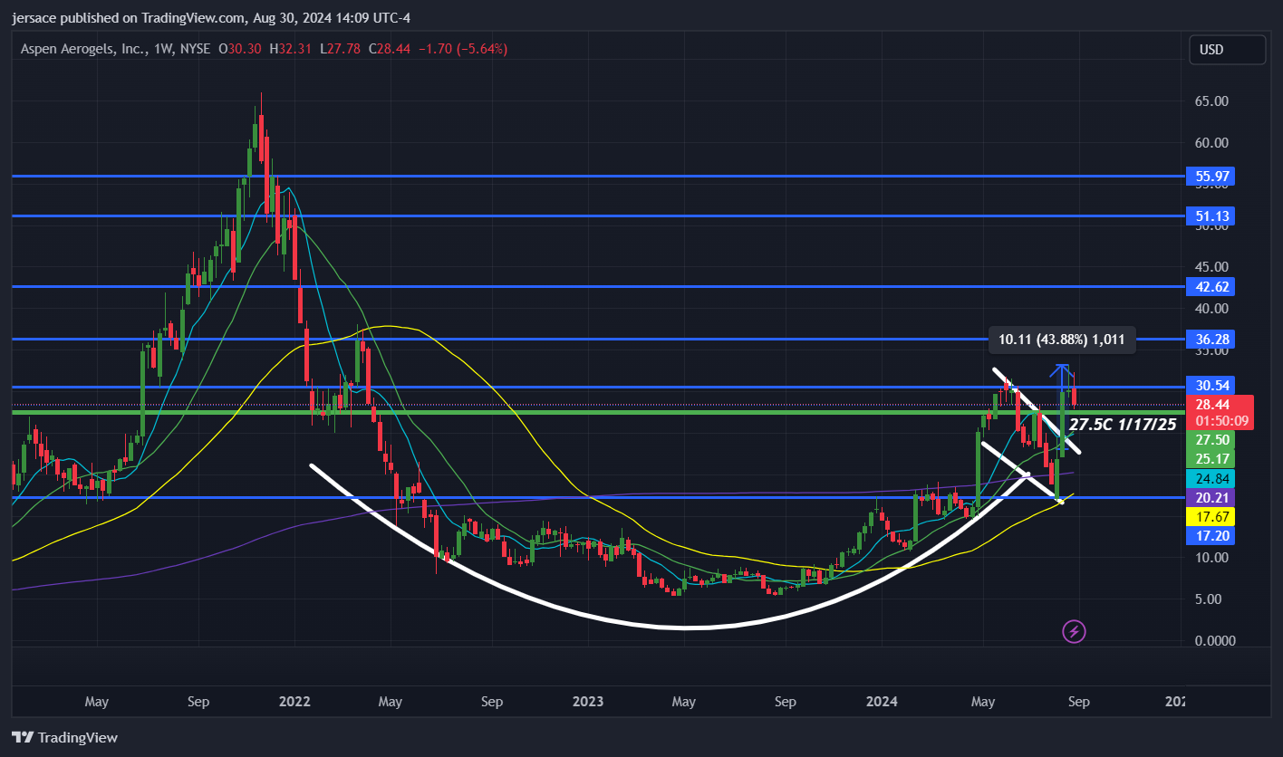Click the Aspen Aerogels, Inc. symbol title
Image resolution: width=1283 pixels, height=757 pixels.
85,49
